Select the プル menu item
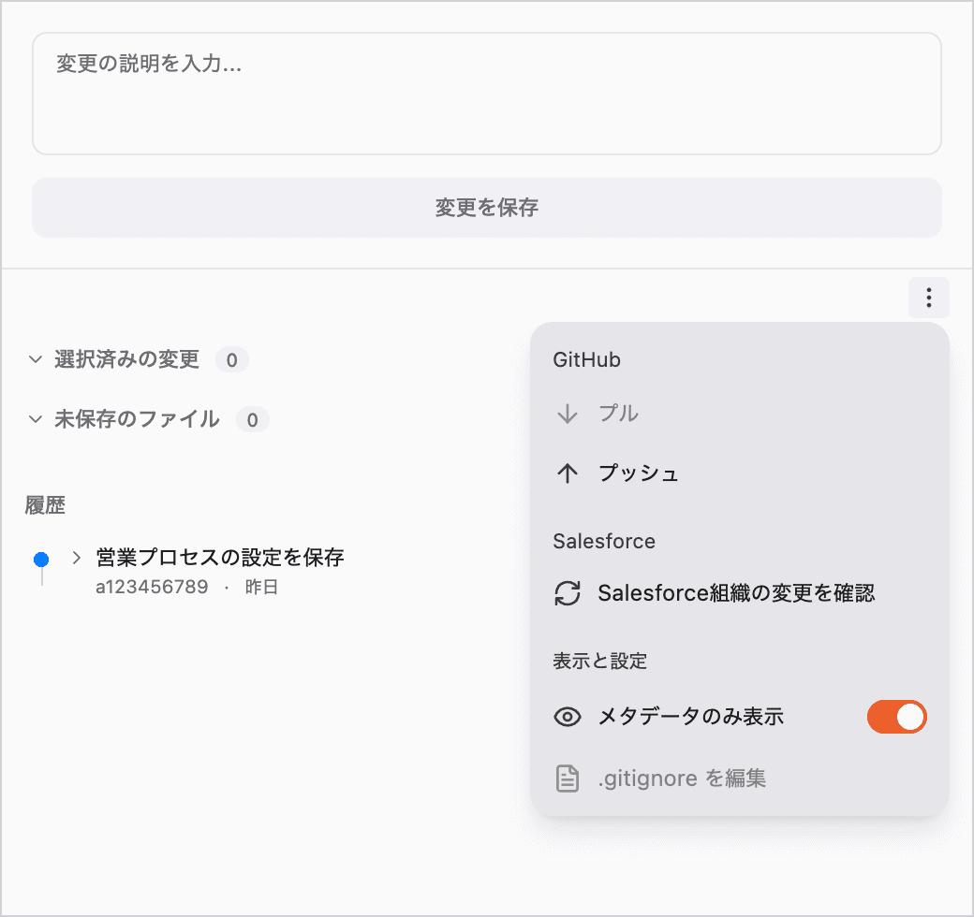 coord(739,414)
